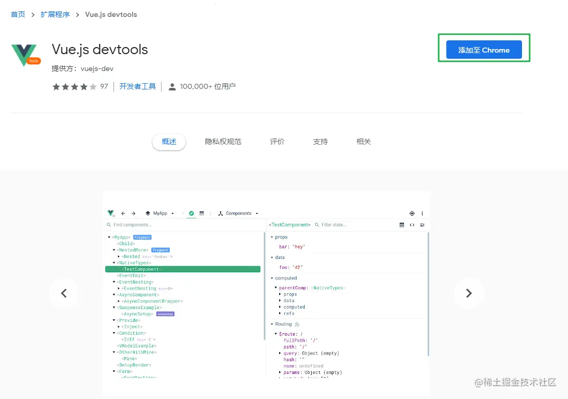Open the 评价 tab
568x399 pixels.
tap(277, 142)
